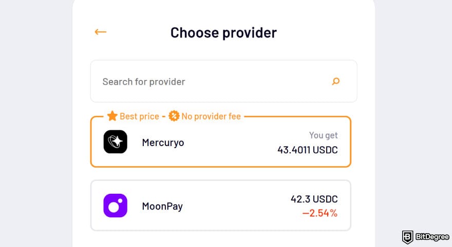
Task: Click the Best price star icon
Action: pos(112,116)
